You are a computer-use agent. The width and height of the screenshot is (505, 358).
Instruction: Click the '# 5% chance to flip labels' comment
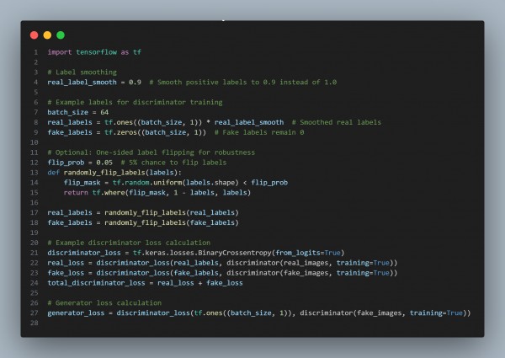(173, 163)
